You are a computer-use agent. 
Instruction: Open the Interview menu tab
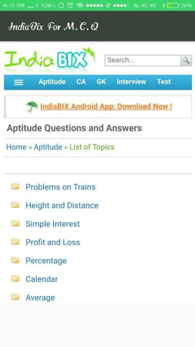point(131,82)
